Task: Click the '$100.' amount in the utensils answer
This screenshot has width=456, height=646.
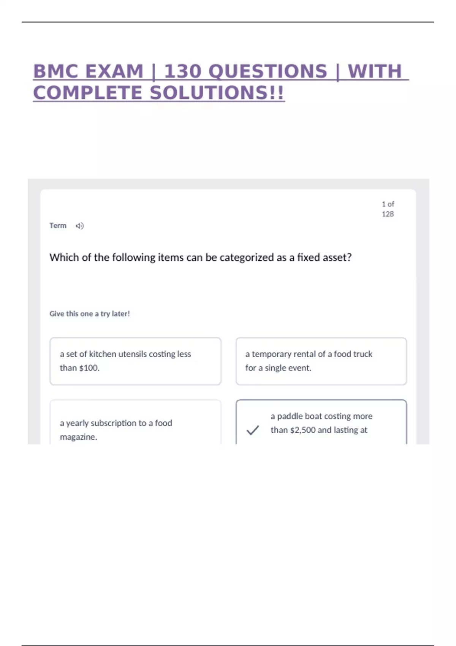Action: pos(89,368)
